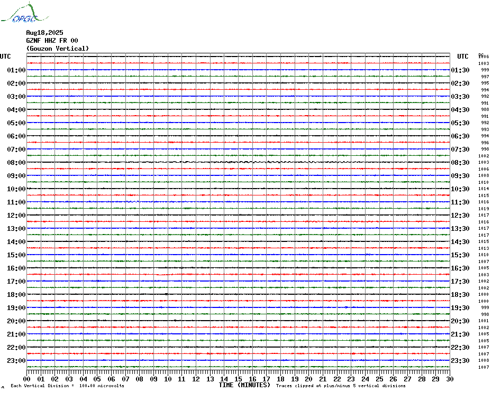492x393 pixels.
Task: Click the 17:30 end time label
Action: tap(460, 282)
